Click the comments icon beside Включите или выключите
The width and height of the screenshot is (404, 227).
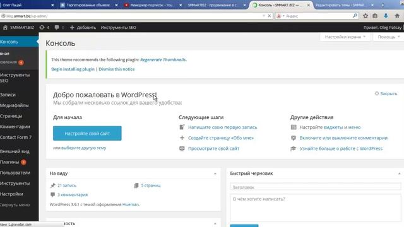(x=294, y=138)
